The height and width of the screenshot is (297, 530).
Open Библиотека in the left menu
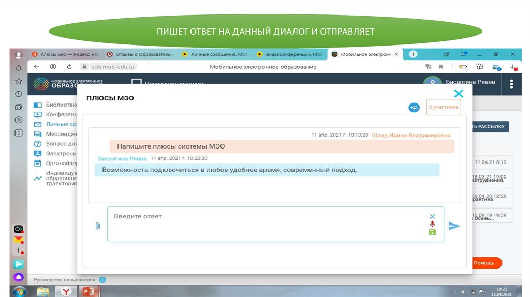tap(55, 105)
